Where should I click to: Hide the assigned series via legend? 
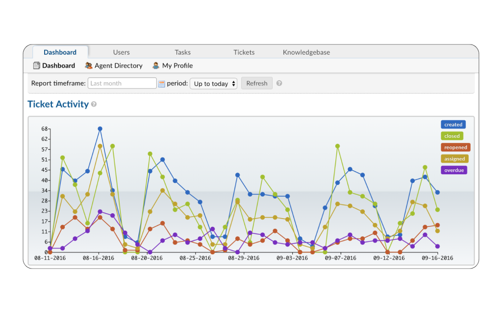[454, 158]
